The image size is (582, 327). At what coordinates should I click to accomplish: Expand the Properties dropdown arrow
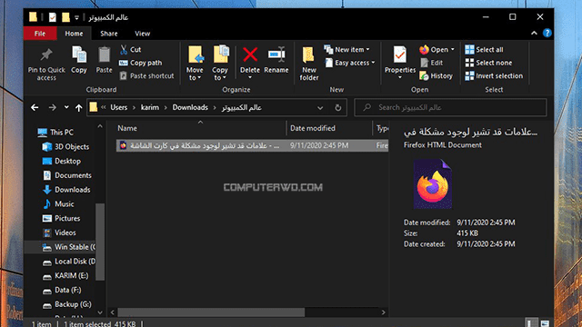coord(400,77)
